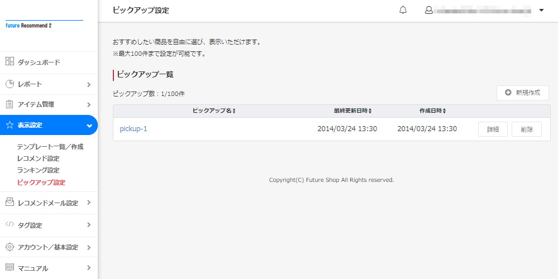The image size is (558, 279).
Task: Click the アカウント／基本設定 gear icon
Action: 9,247
